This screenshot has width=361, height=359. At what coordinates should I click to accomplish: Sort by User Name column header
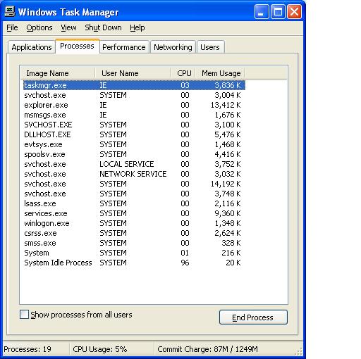[133, 73]
